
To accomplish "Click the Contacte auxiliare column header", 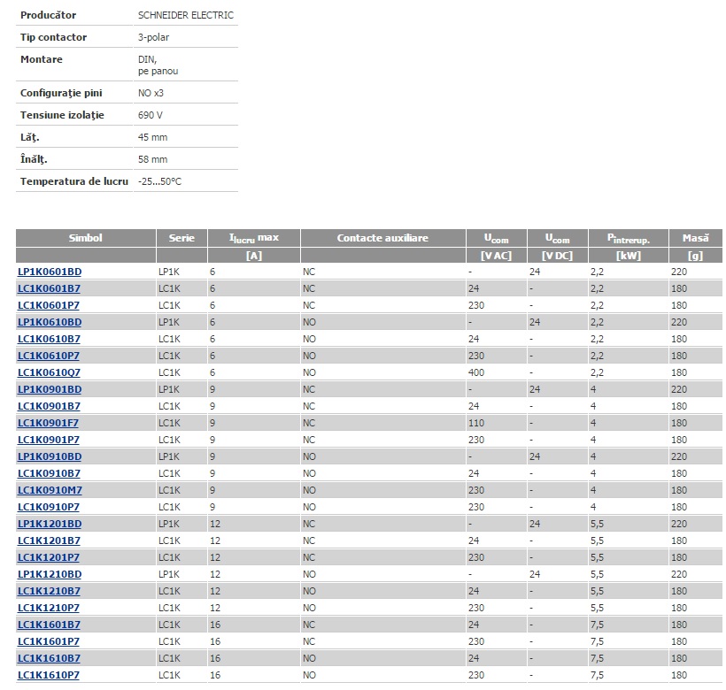I will [x=382, y=238].
